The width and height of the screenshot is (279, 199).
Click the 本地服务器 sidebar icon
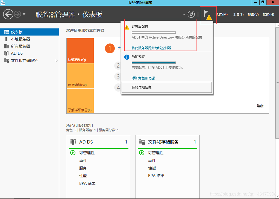pyautogui.click(x=7, y=39)
